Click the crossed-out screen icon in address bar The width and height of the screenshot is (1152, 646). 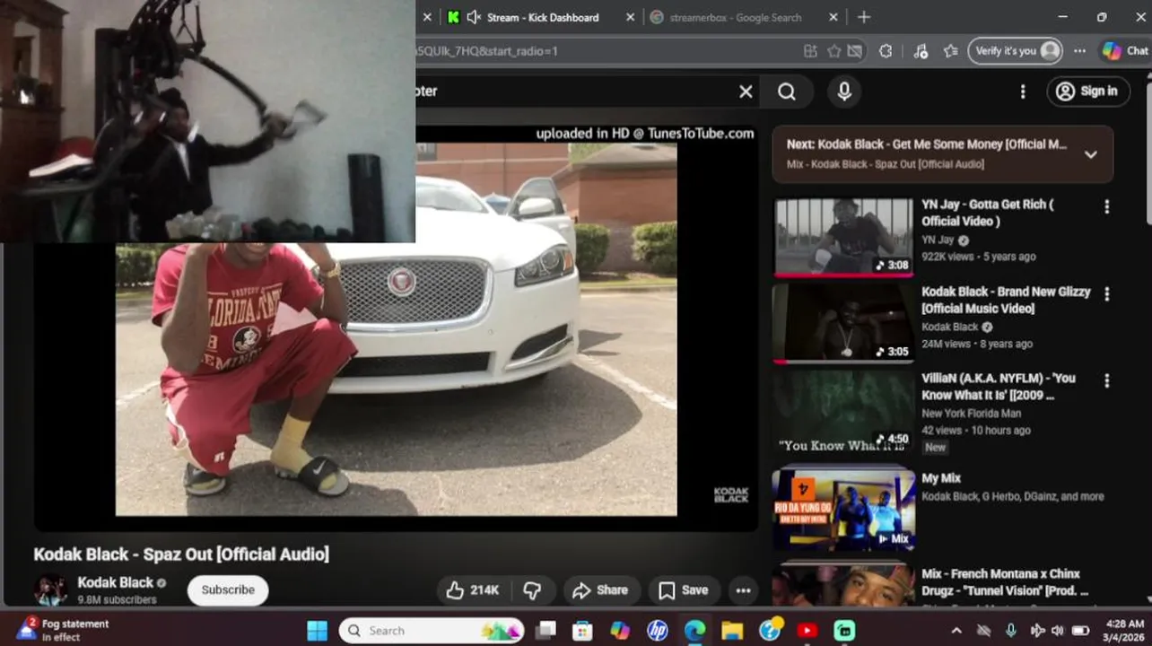click(856, 51)
